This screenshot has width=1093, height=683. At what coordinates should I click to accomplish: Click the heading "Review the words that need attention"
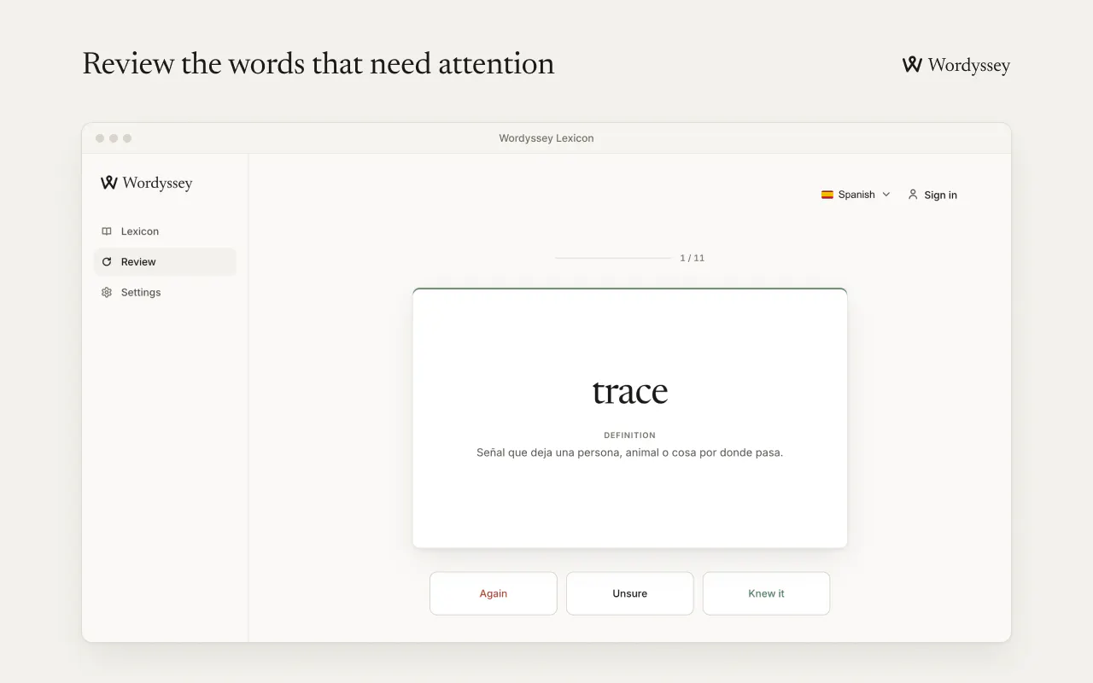[319, 65]
